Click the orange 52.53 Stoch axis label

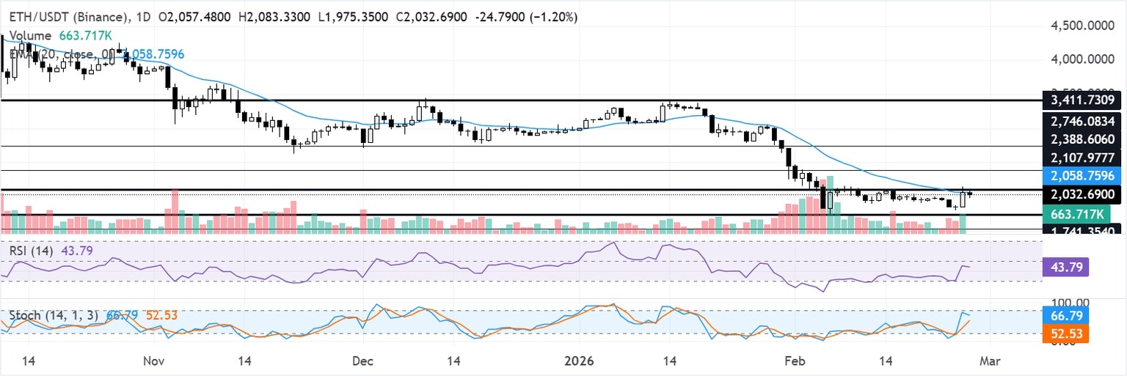click(x=1065, y=334)
